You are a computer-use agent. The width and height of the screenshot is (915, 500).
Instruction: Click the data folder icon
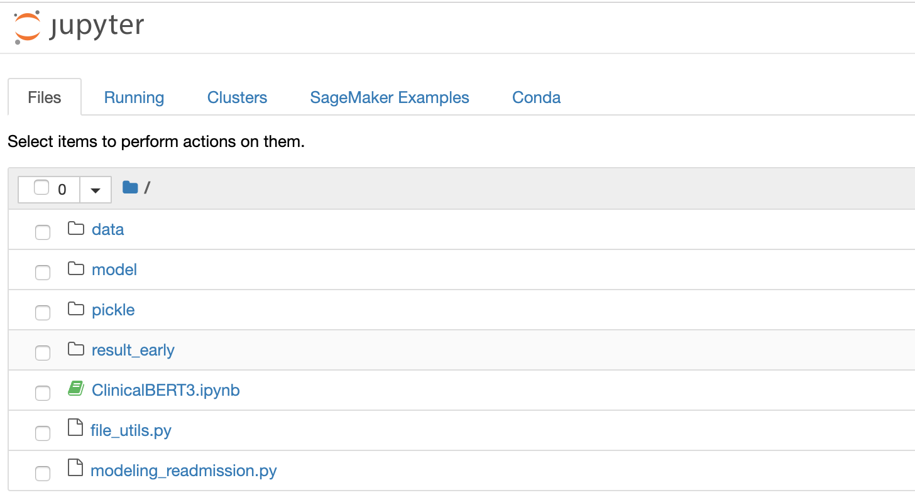click(76, 229)
